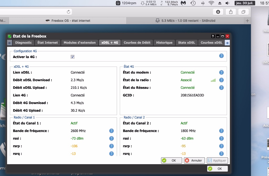Open the Malwarebytes menu bar icon
Image resolution: width=269 pixels, height=176 pixels.
point(183,3)
